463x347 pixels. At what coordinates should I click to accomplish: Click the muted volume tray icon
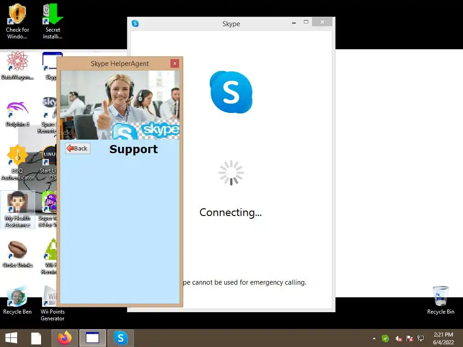[398, 338]
